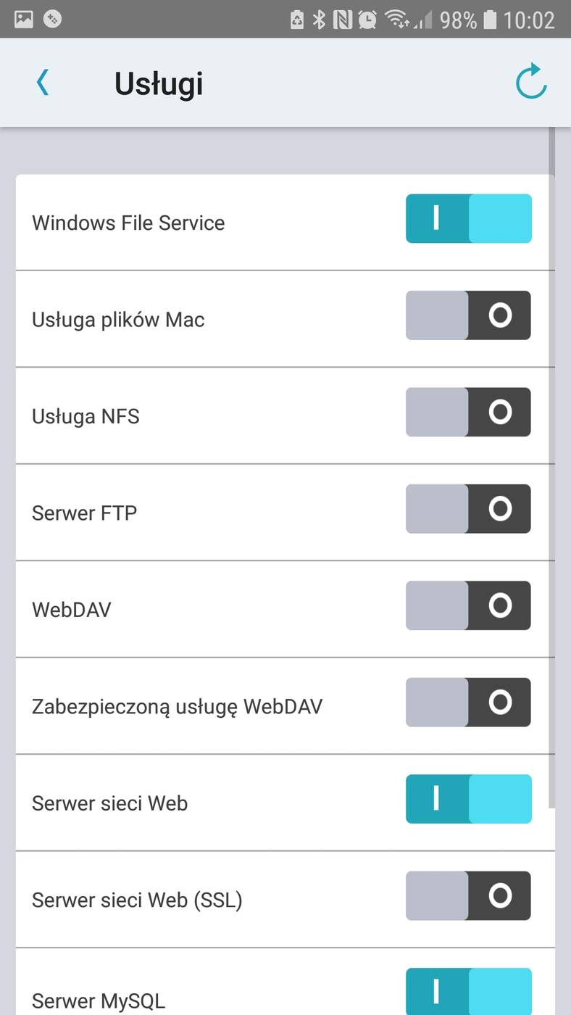The image size is (571, 1015).
Task: Switch on the WebDAV toggle
Action: [x=468, y=605]
